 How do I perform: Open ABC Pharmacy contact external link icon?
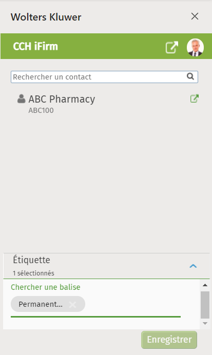pos(195,98)
